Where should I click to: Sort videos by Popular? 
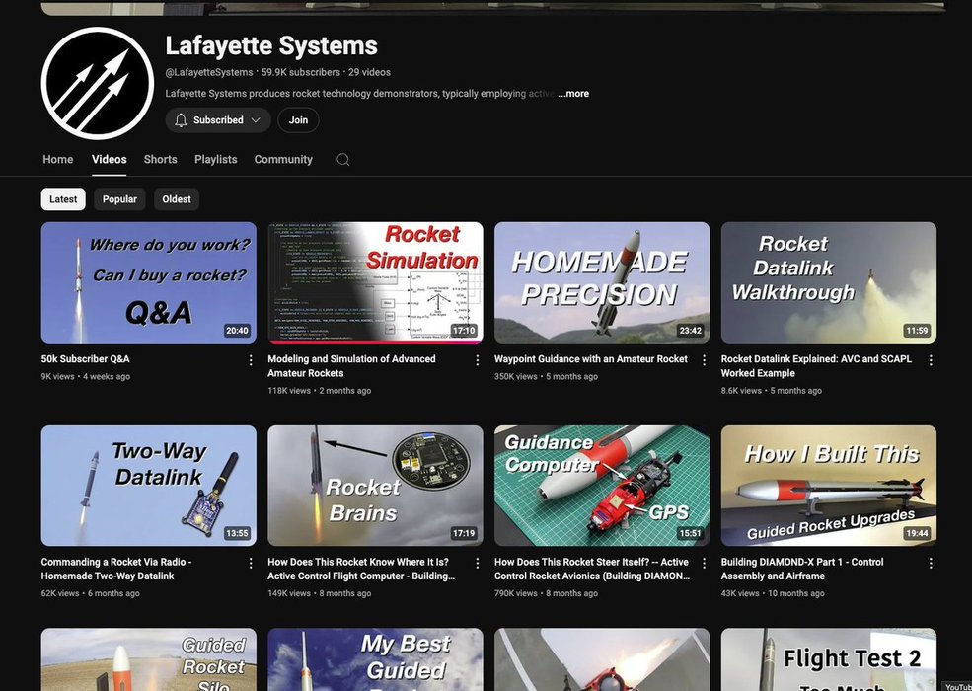(119, 199)
